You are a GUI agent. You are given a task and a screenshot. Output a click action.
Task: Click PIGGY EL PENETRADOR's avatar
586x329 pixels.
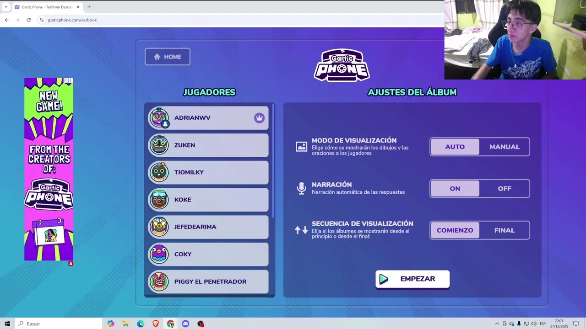pyautogui.click(x=159, y=281)
